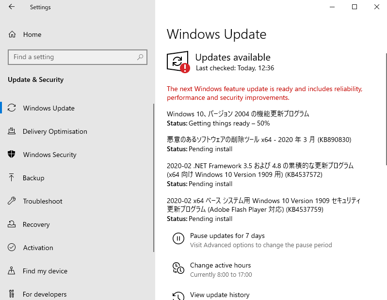The width and height of the screenshot is (387, 300).
Task: Click the pause circle icon
Action: coord(178,238)
